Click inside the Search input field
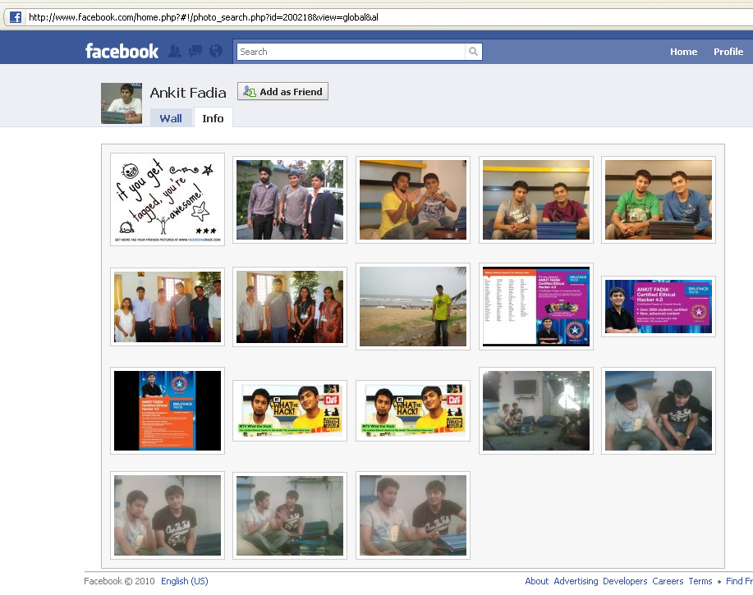Image resolution: width=753 pixels, height=595 pixels. click(351, 52)
